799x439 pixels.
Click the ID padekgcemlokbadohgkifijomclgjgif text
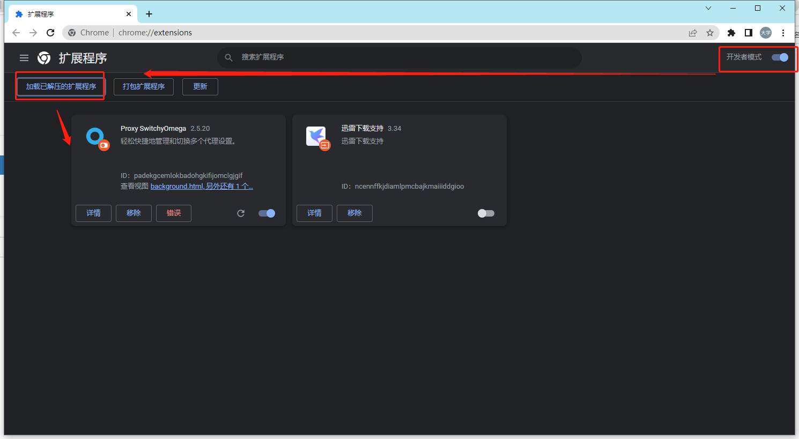[x=182, y=176]
